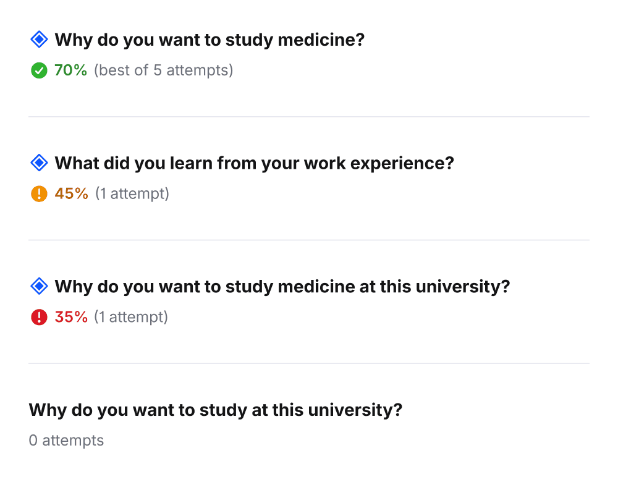Open the question 'Why do you want to study medicine?'
The height and width of the screenshot is (482, 618).
[x=210, y=40]
